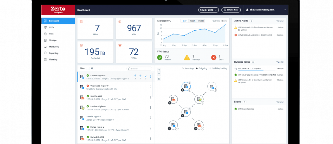Click the fit-to-screen map icon
This screenshot has height=144, width=333.
[x=159, y=79]
